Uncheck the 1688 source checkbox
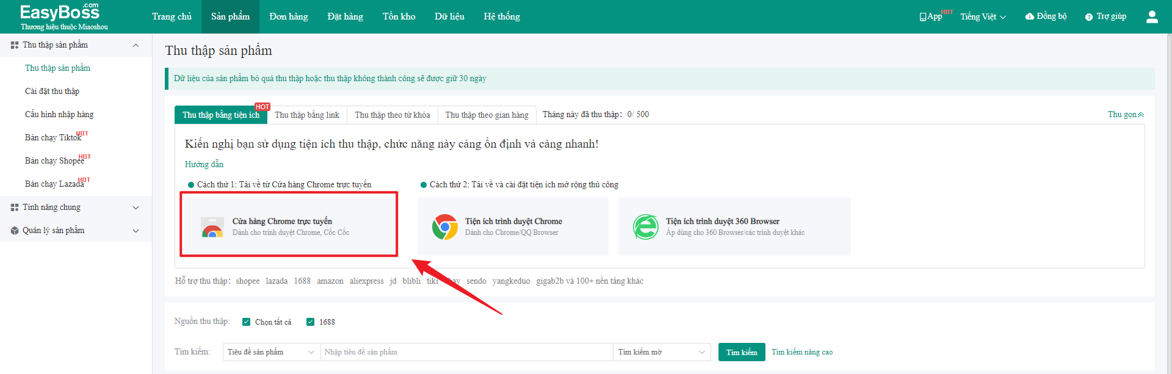The width and height of the screenshot is (1172, 374). (311, 322)
